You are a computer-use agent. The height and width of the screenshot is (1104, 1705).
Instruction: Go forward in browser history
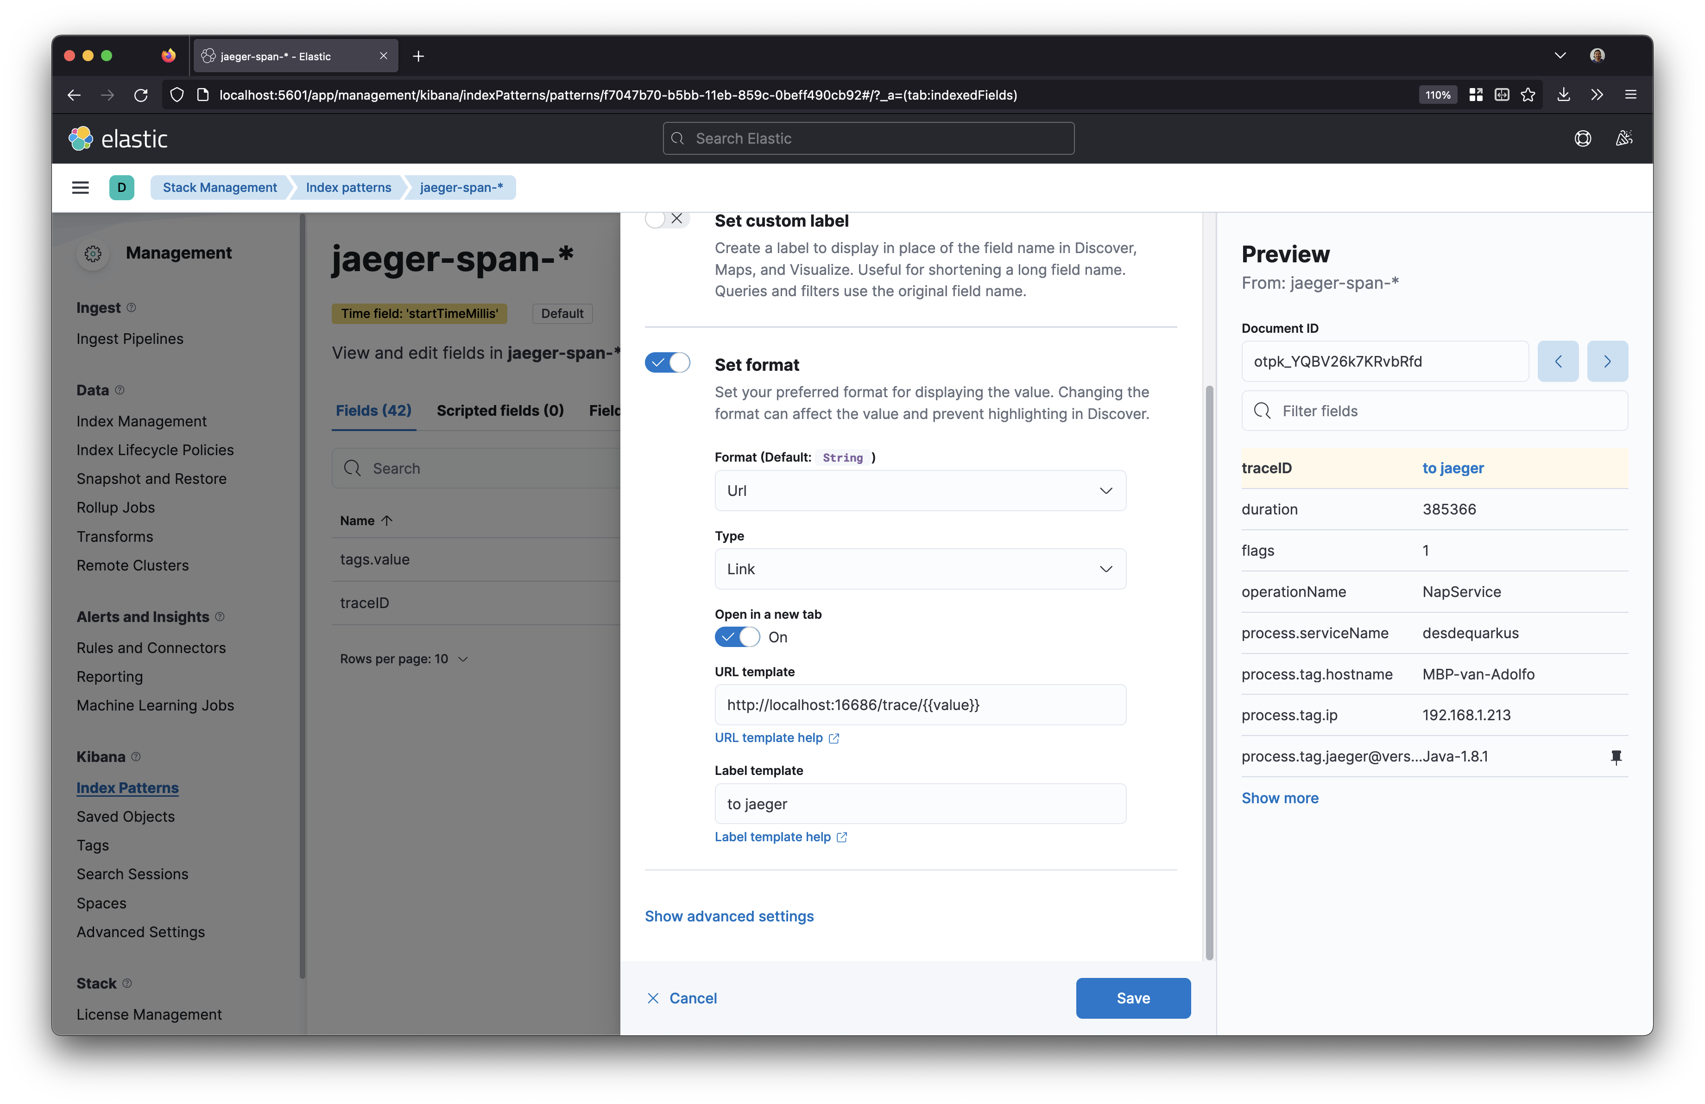(107, 95)
